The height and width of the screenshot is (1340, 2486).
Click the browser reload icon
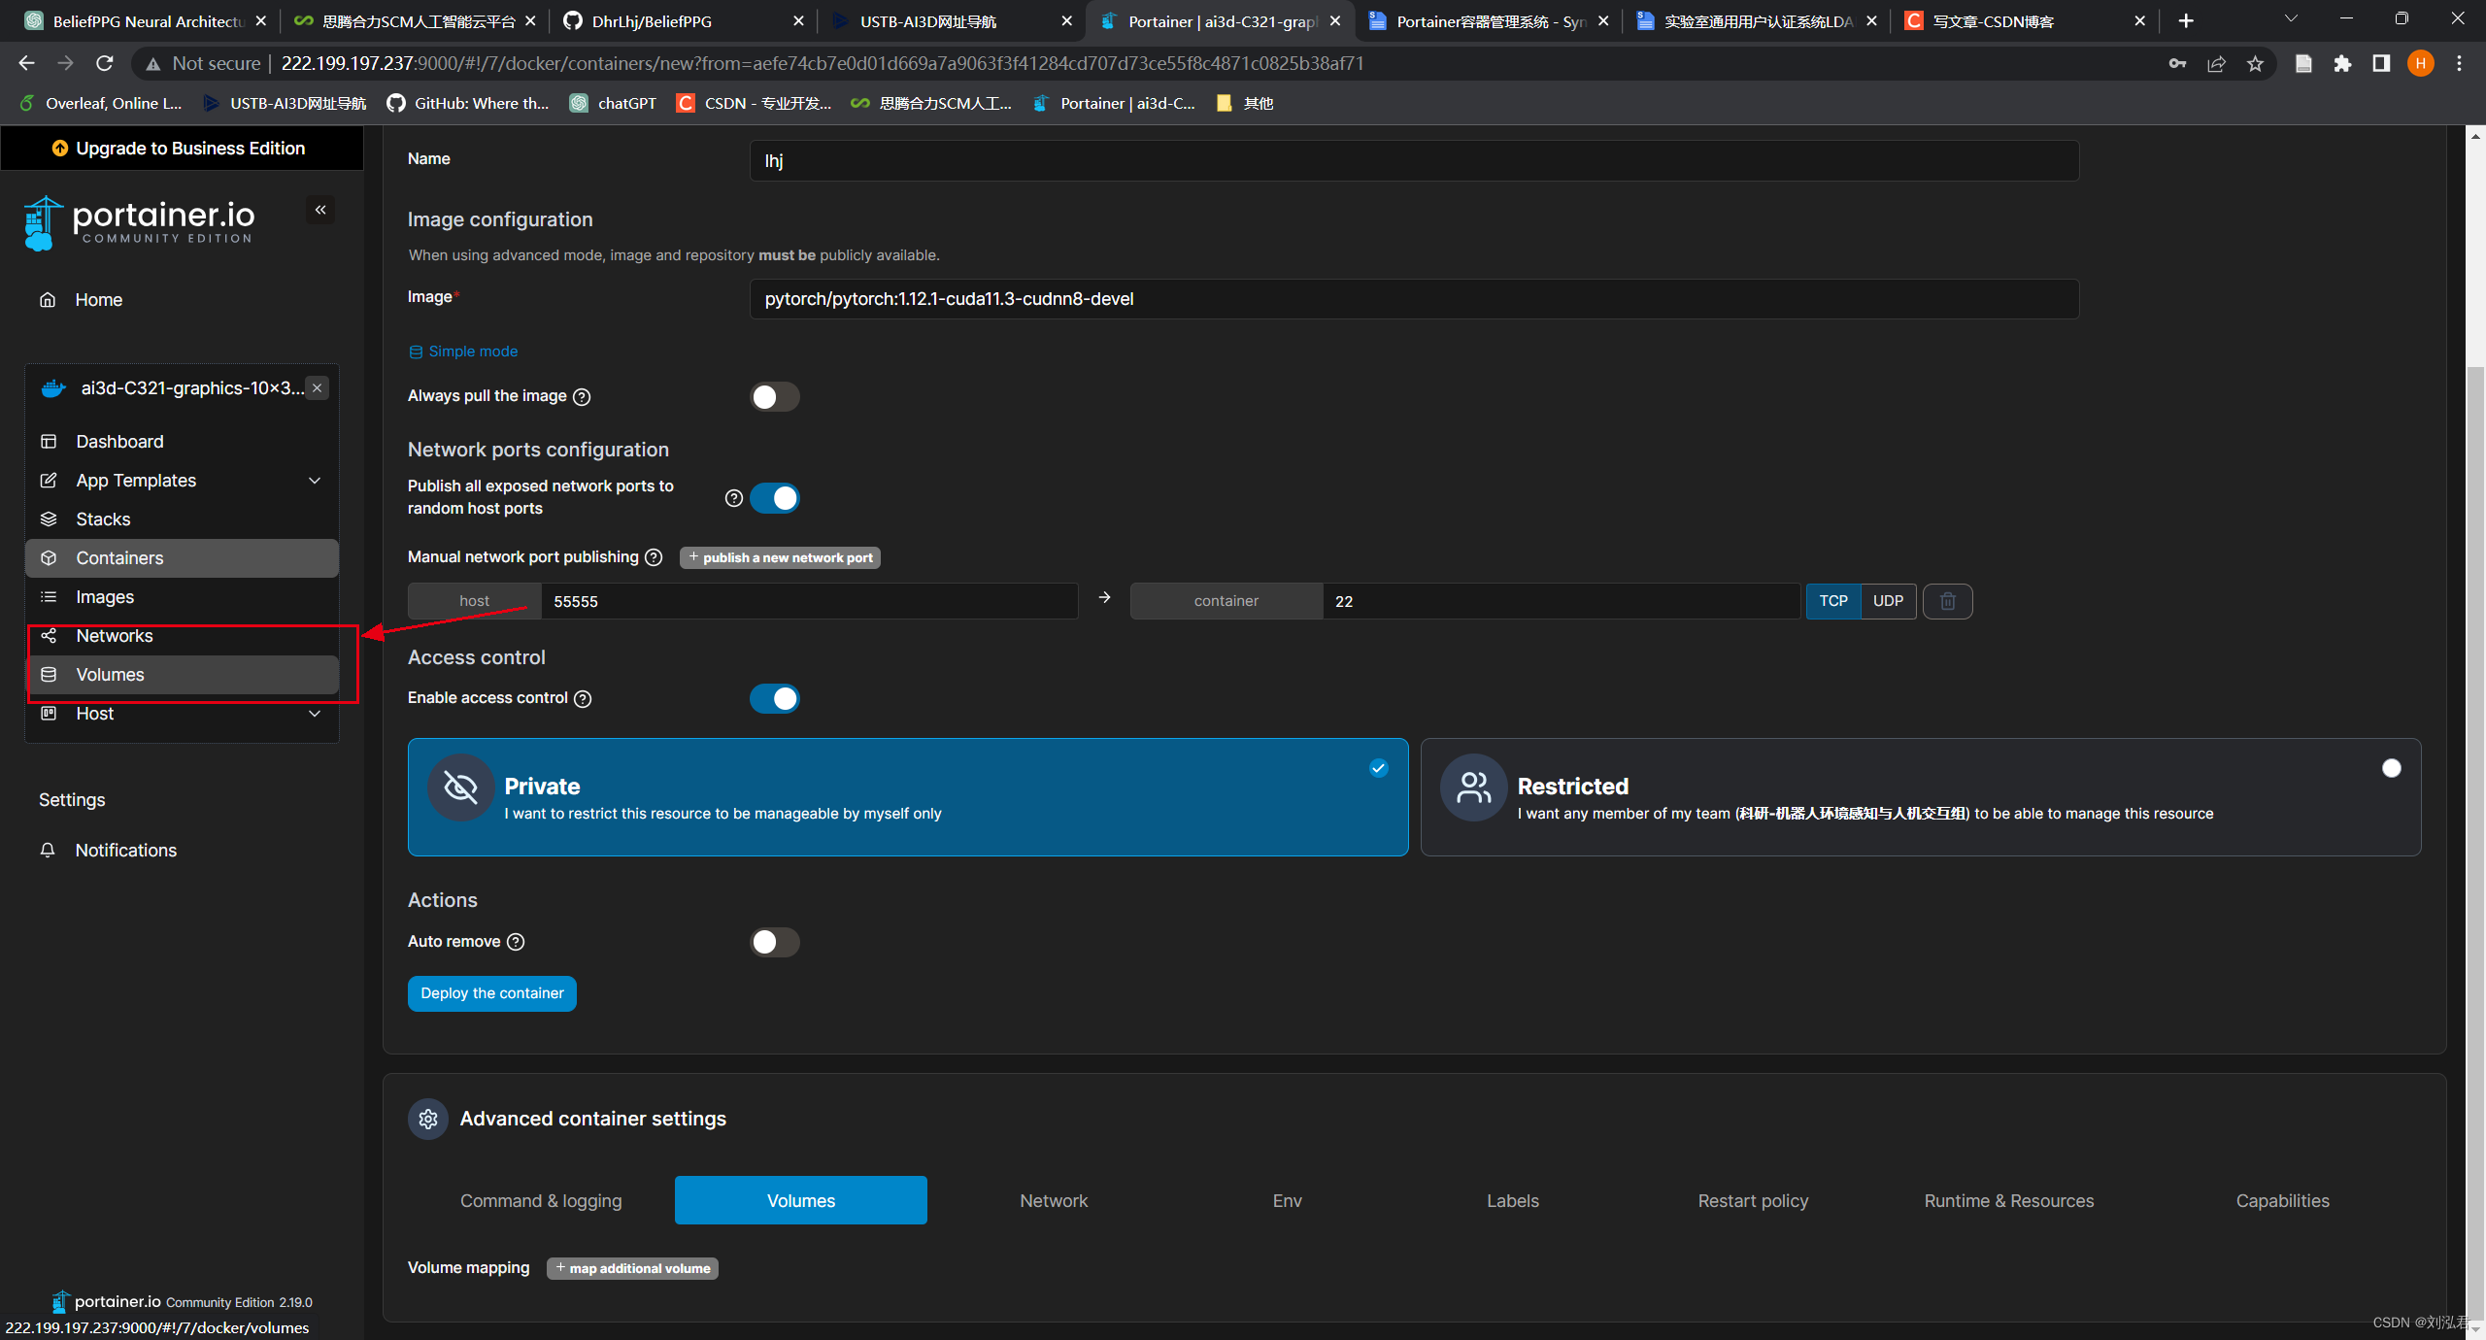pos(105,63)
